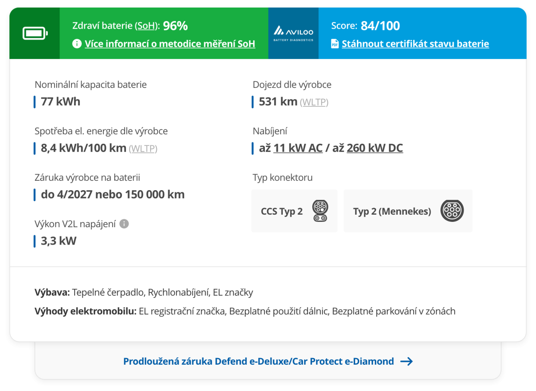Click the CCS Typ 2 connector icon

point(320,211)
